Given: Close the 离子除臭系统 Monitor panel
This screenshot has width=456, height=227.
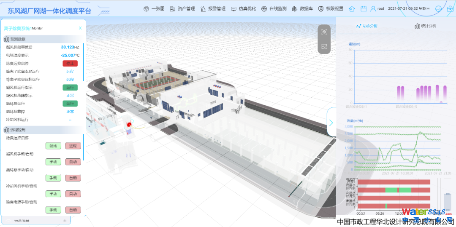Looking at the screenshot, I should point(80,28).
